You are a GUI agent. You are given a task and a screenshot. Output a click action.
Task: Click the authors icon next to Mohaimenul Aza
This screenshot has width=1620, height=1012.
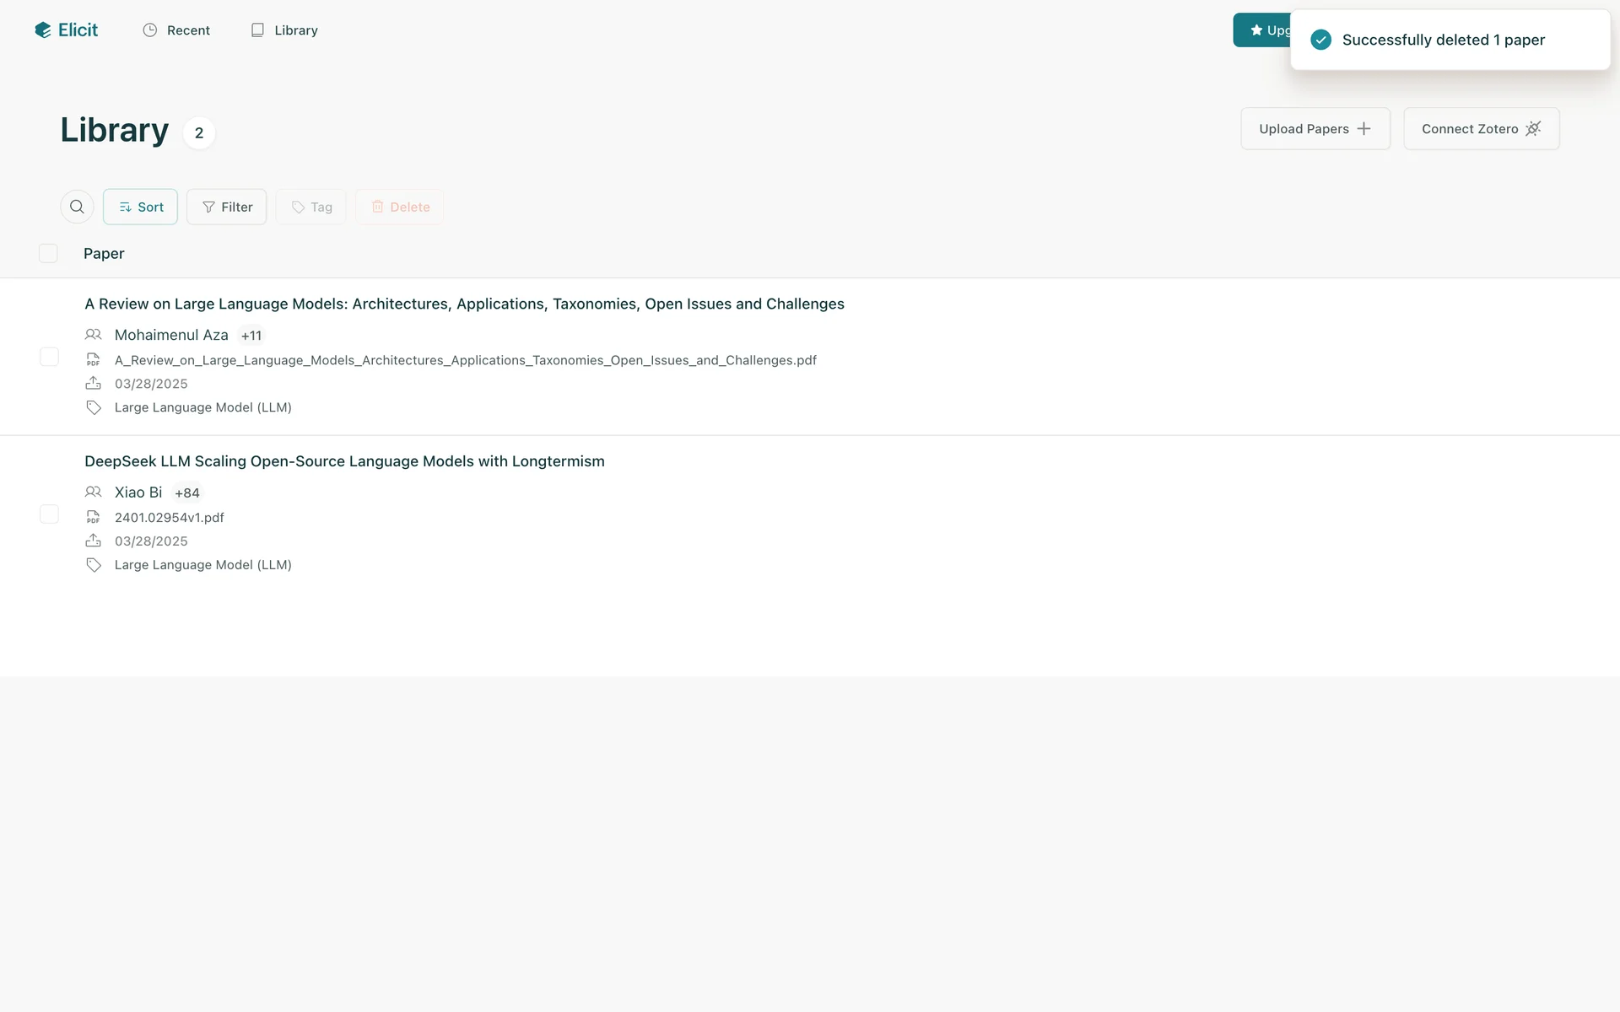coord(94,335)
